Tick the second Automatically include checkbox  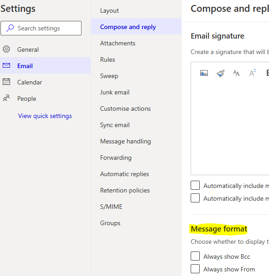pos(195,198)
